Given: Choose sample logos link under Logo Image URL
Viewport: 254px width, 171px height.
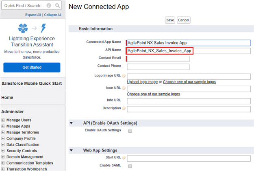Looking at the screenshot, I should (189, 82).
